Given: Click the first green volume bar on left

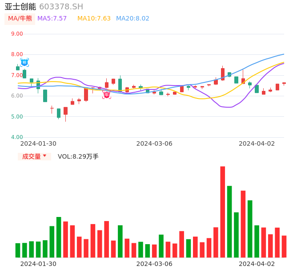Looking at the screenshot, I should [18, 250].
